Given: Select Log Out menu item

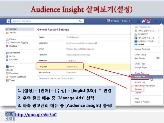Looking at the screenshot, I should [138, 93].
